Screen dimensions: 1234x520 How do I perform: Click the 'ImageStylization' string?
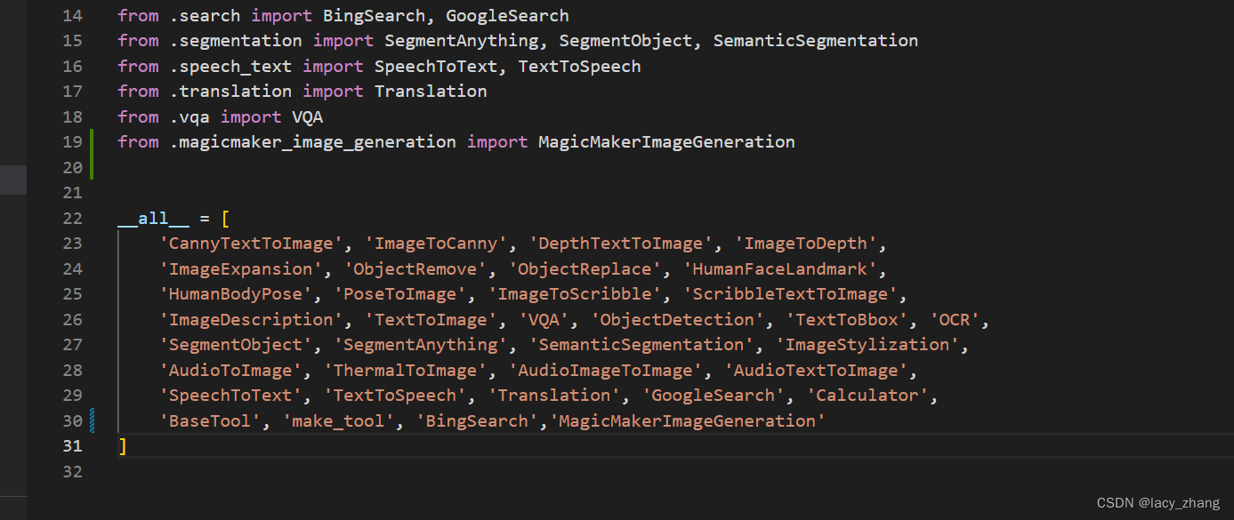point(868,345)
